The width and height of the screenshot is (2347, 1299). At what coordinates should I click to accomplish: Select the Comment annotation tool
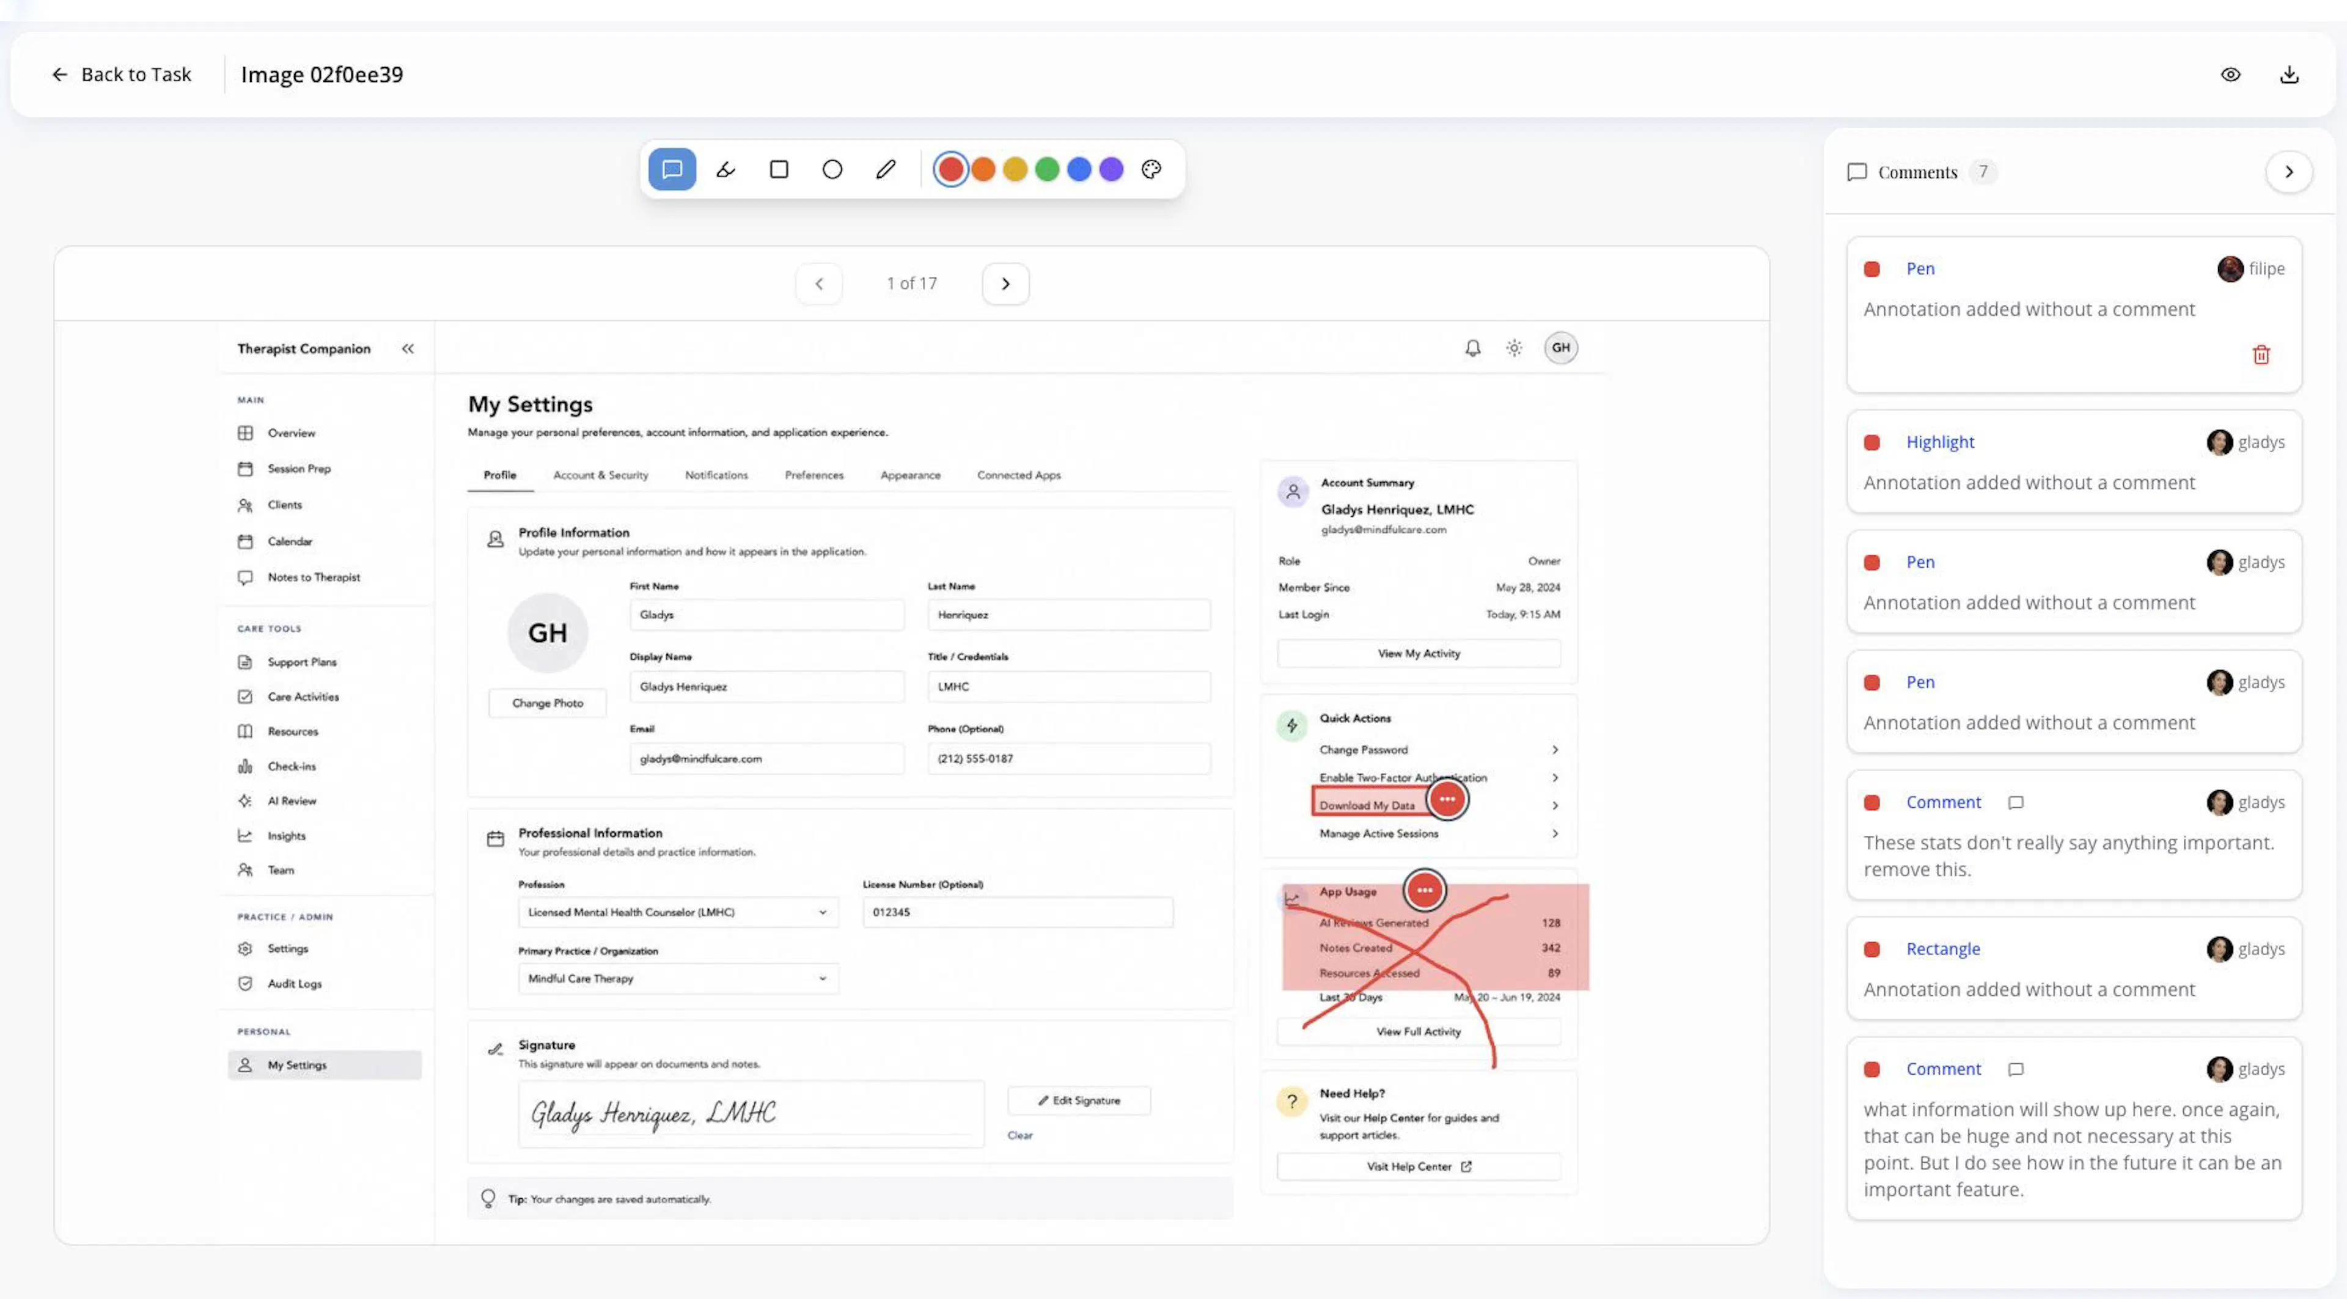pos(672,169)
